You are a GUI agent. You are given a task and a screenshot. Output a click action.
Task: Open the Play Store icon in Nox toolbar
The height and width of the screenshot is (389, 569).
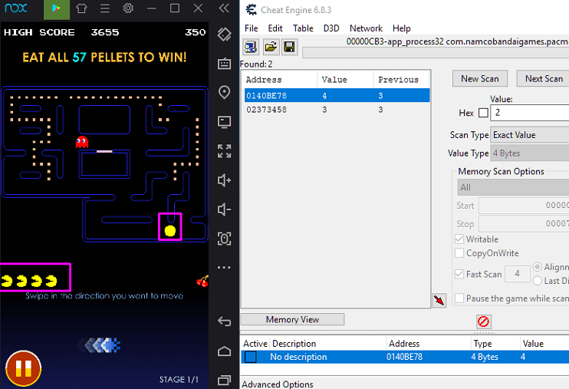(57, 8)
